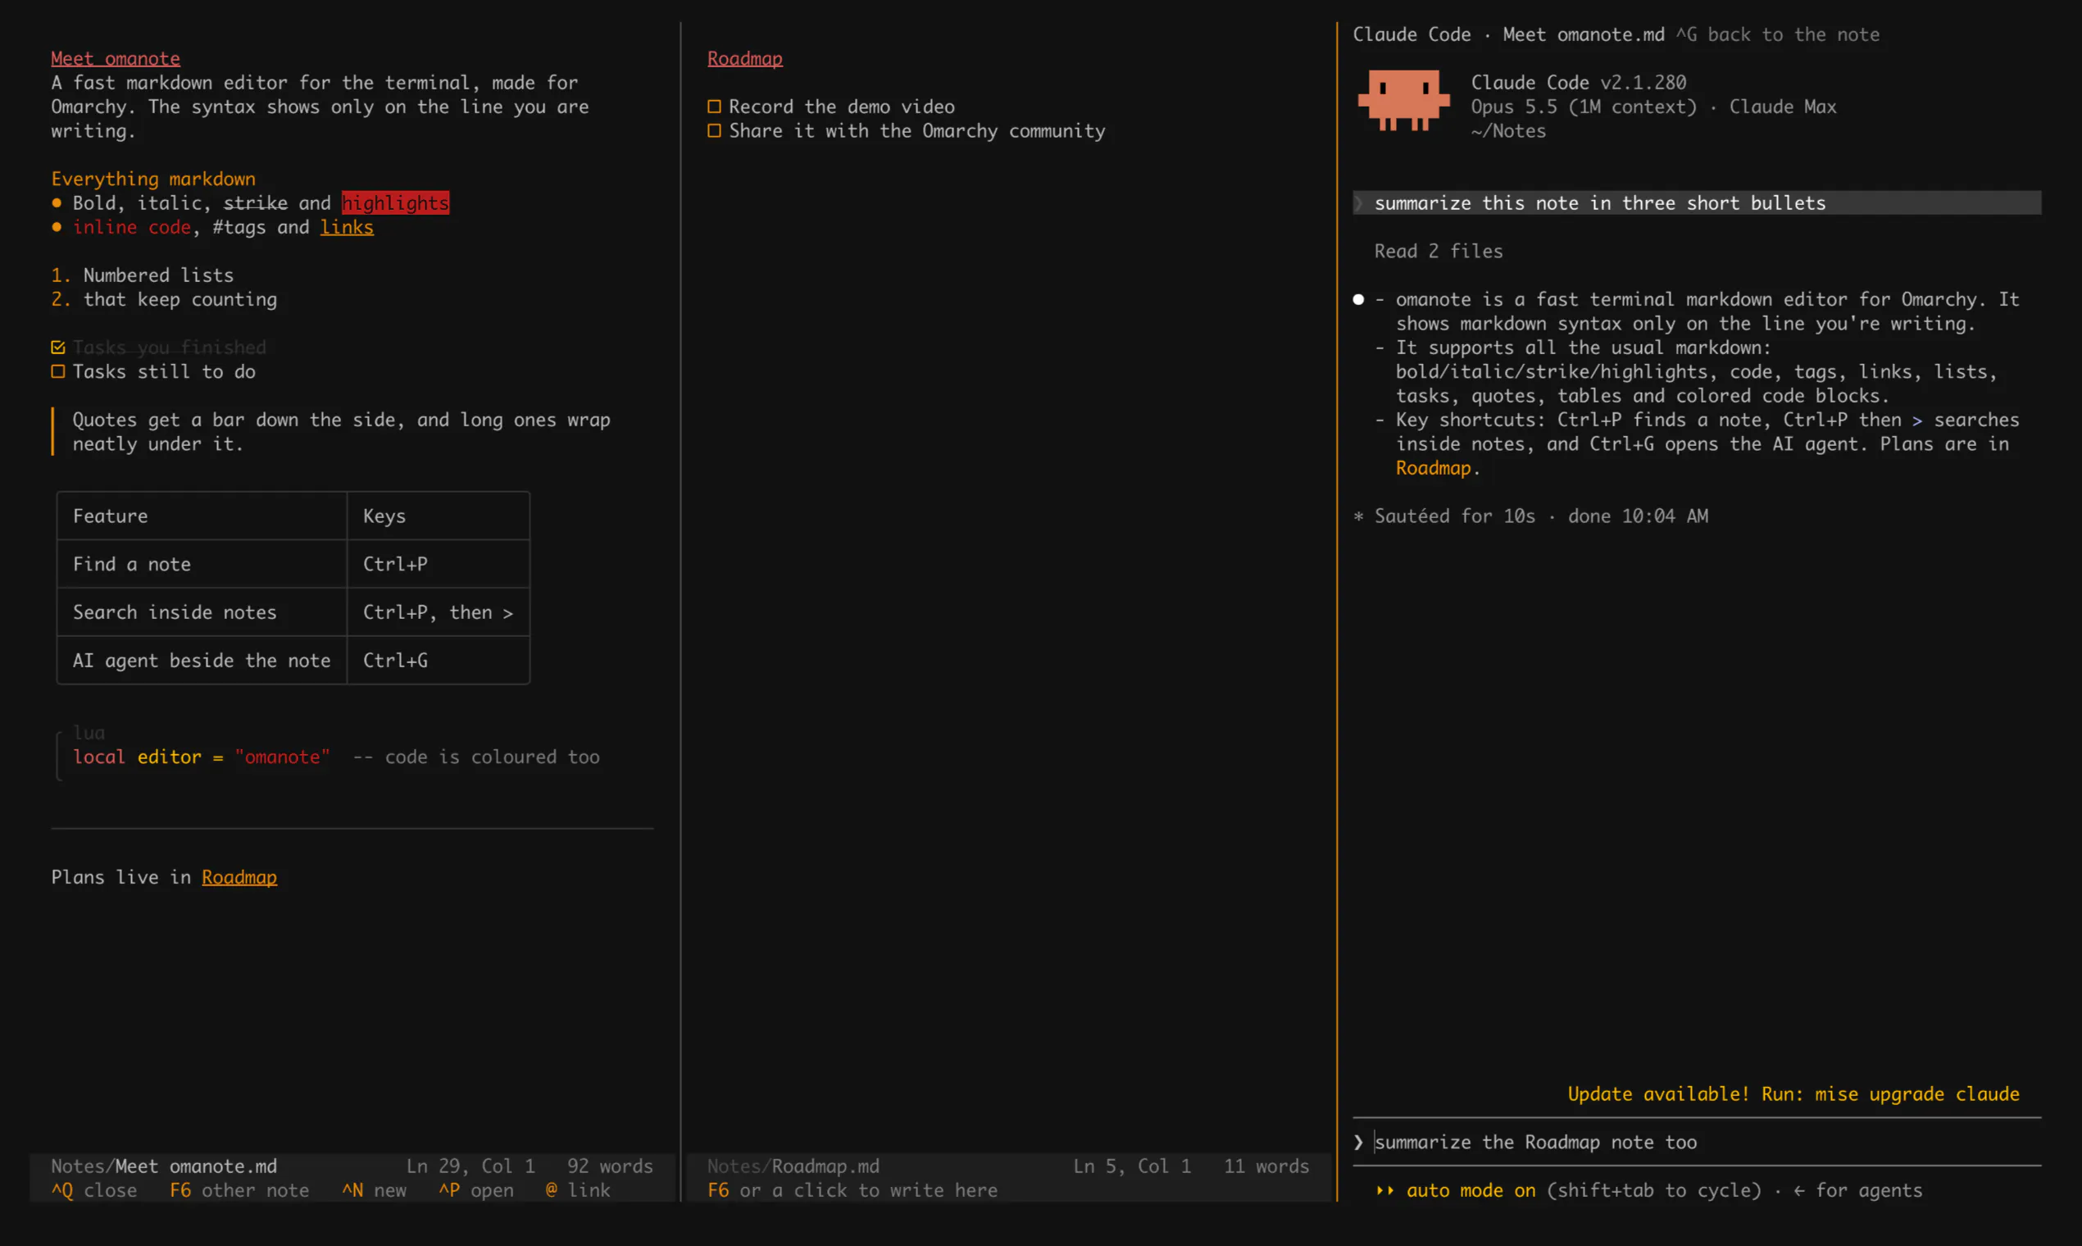Screen dimensions: 2082x1246
Task: Click the 'Claude Code v2.1.280' version text
Action: pyautogui.click(x=1578, y=82)
